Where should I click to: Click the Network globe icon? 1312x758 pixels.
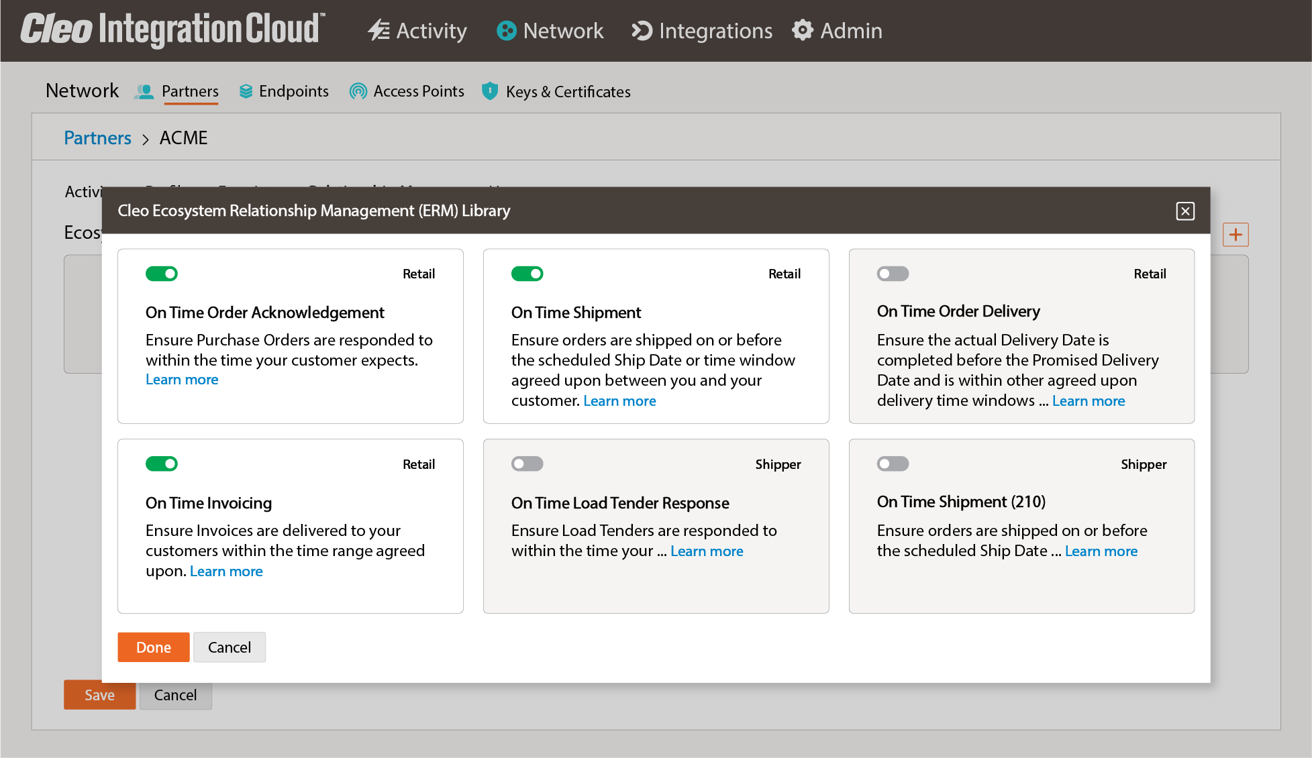click(x=507, y=31)
